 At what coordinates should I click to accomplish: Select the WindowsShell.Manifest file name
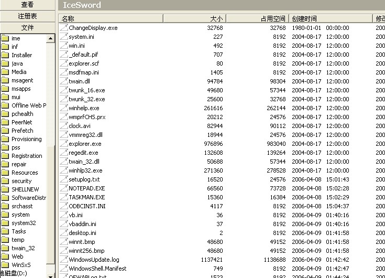coord(97,269)
